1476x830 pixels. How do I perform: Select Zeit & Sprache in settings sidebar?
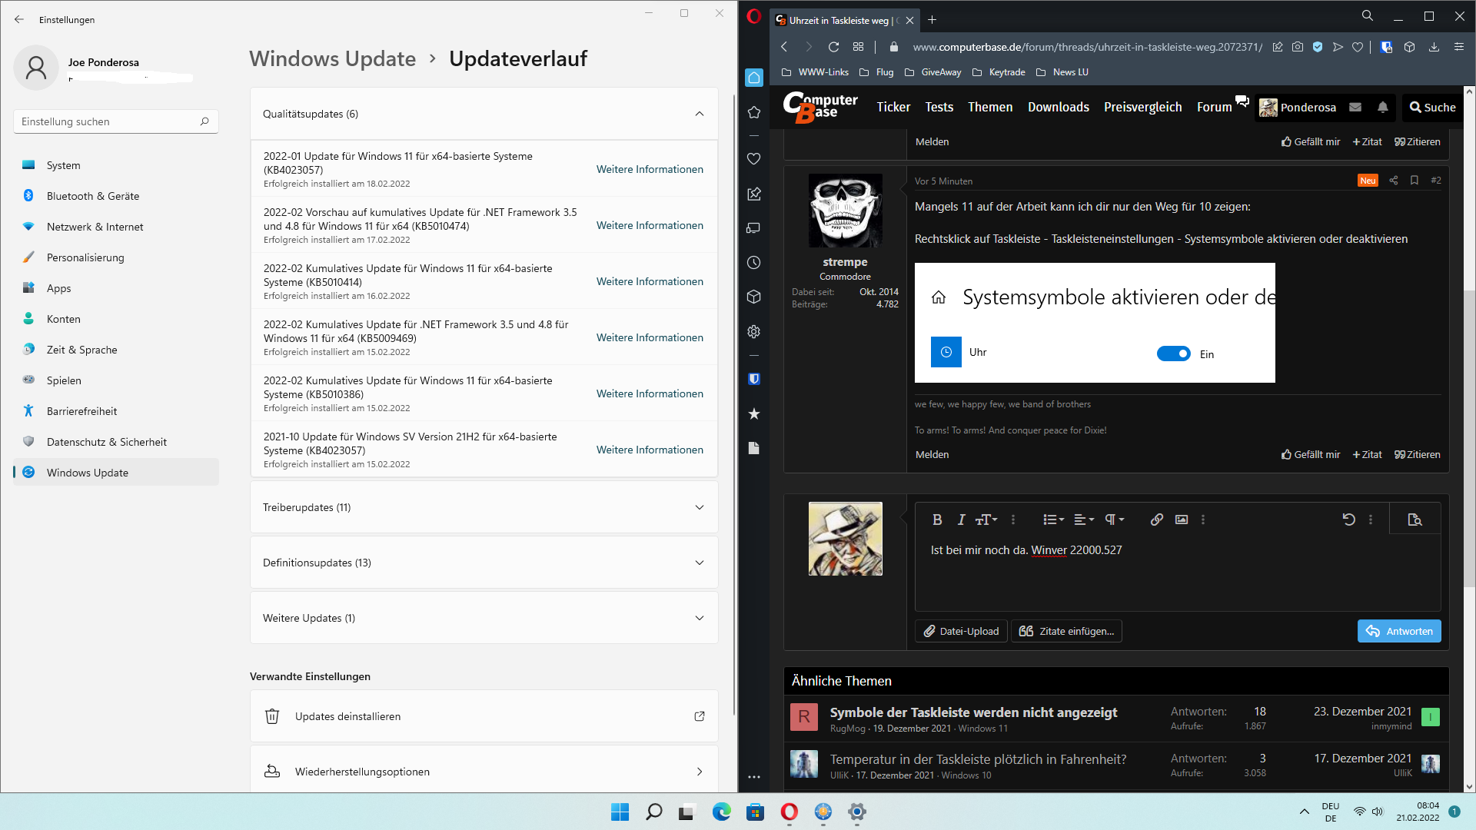pyautogui.click(x=82, y=350)
